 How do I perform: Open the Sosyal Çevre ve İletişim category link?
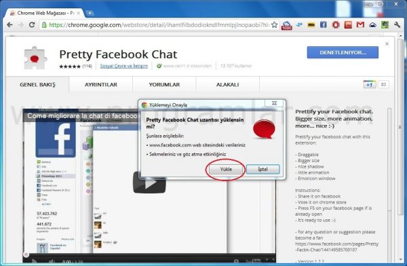pos(124,66)
